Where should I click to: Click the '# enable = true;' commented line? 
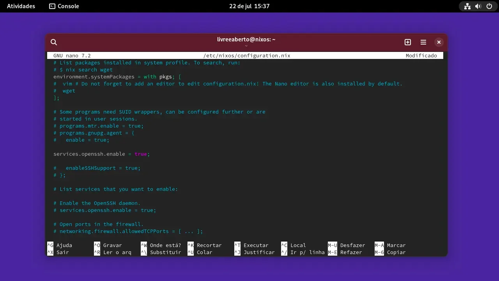[81, 140]
